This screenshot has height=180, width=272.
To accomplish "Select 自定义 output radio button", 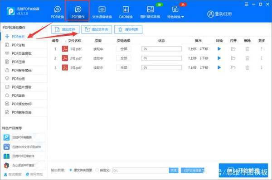I will pyautogui.click(x=97, y=170).
